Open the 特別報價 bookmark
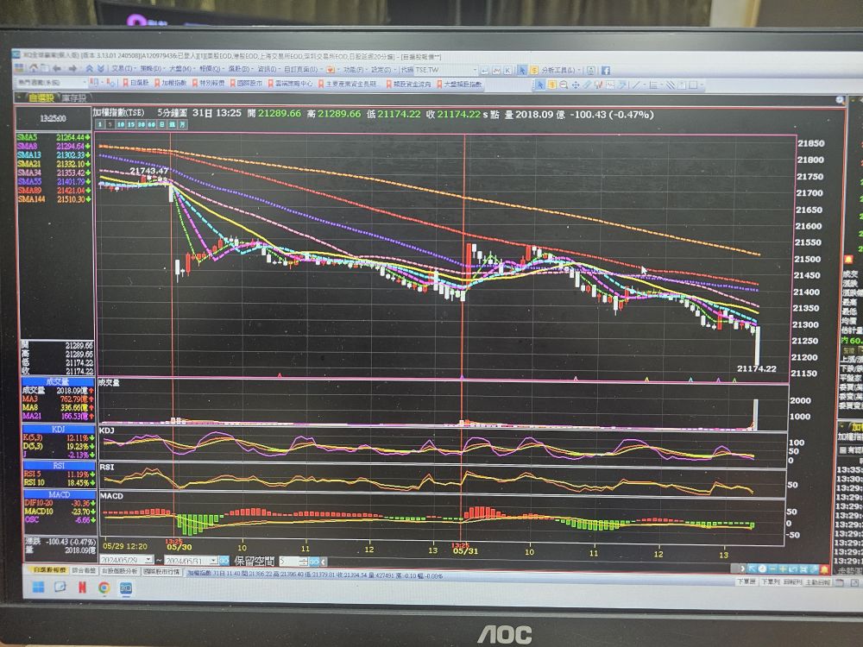This screenshot has width=863, height=647. click(209, 83)
